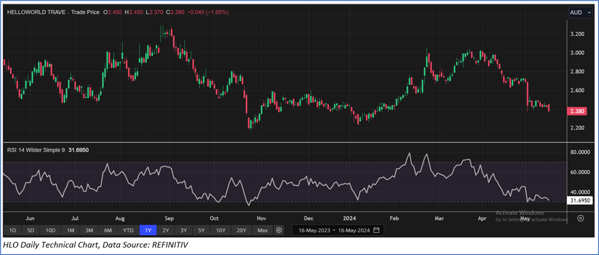599x255 pixels.
Task: Select the 20Y time range
Action: 242,230
